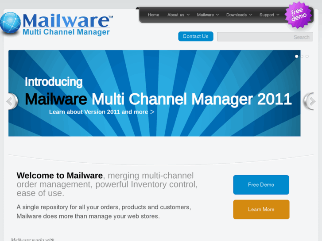Follow Learn about Version 2011 link
This screenshot has width=322, height=241.
point(102,112)
